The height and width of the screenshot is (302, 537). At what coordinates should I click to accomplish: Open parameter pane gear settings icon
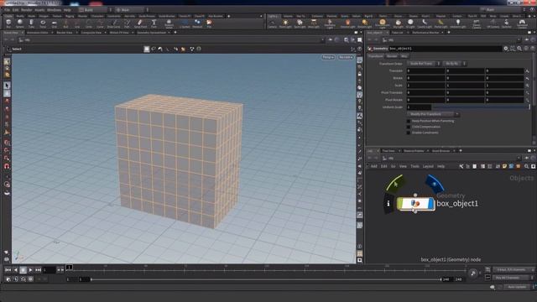pos(505,49)
